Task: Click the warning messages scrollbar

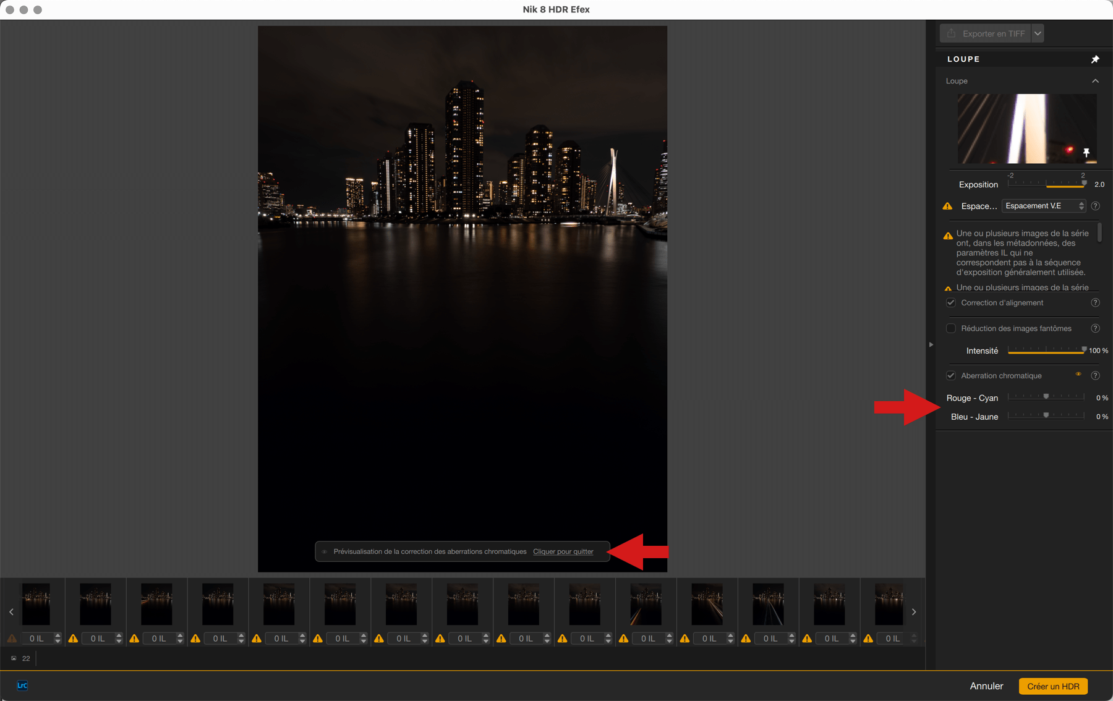Action: pyautogui.click(x=1099, y=233)
